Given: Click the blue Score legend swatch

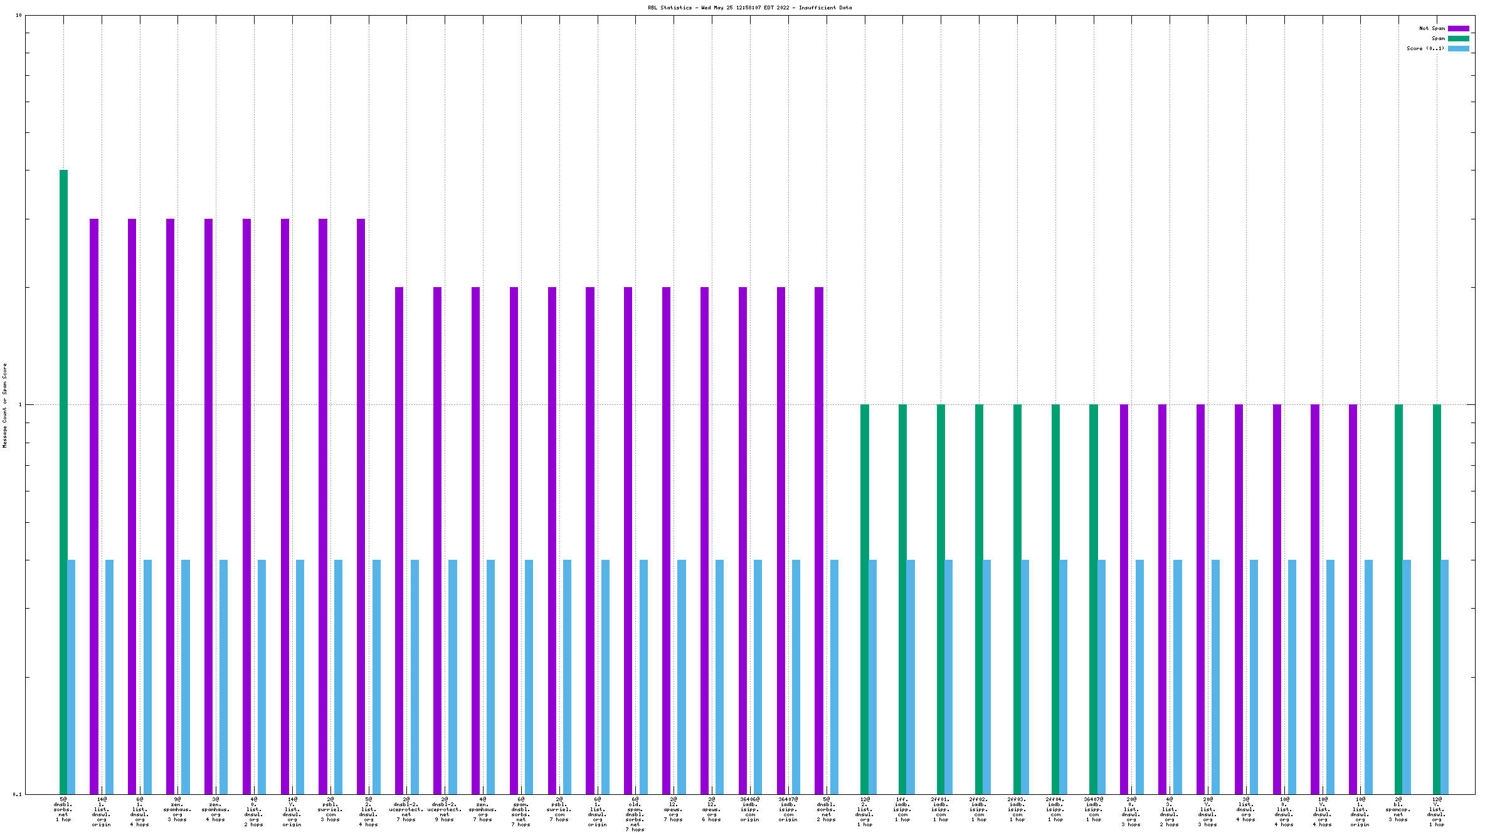Looking at the screenshot, I should coord(1458,48).
